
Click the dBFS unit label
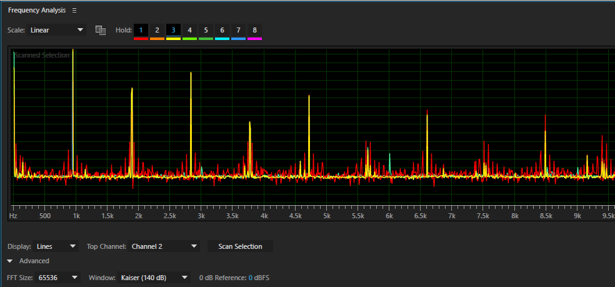click(262, 278)
